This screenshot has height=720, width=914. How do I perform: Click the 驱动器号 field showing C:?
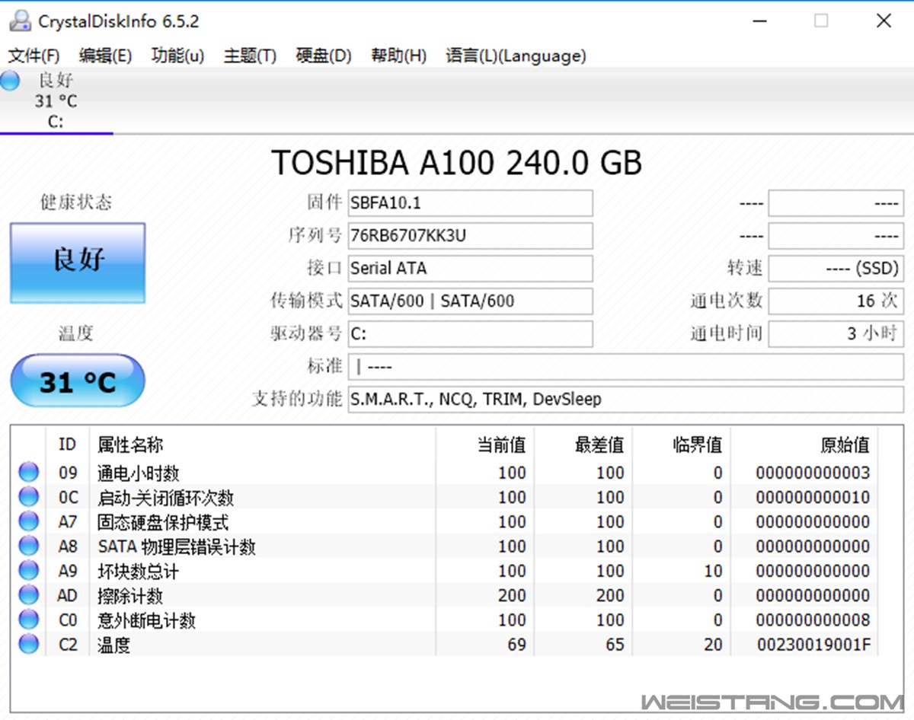coord(470,334)
